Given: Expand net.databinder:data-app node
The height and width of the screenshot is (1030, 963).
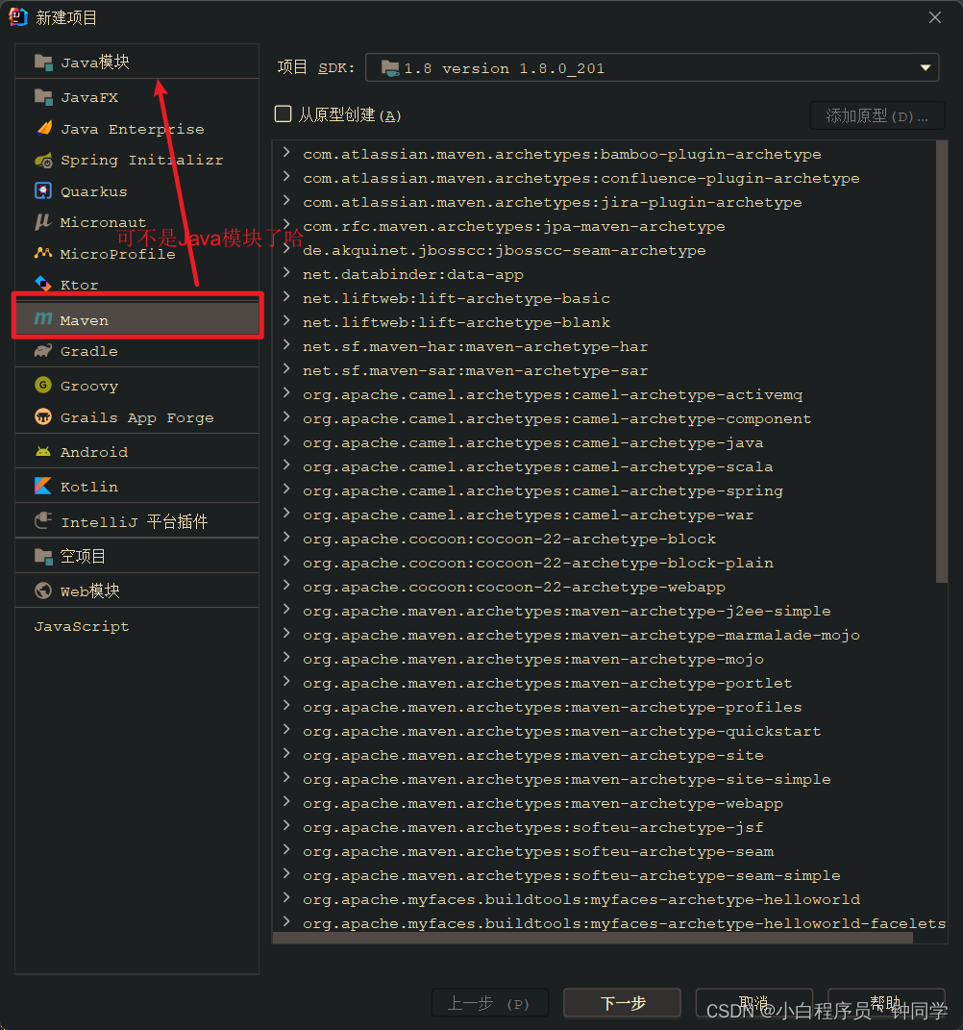Looking at the screenshot, I should click(286, 272).
